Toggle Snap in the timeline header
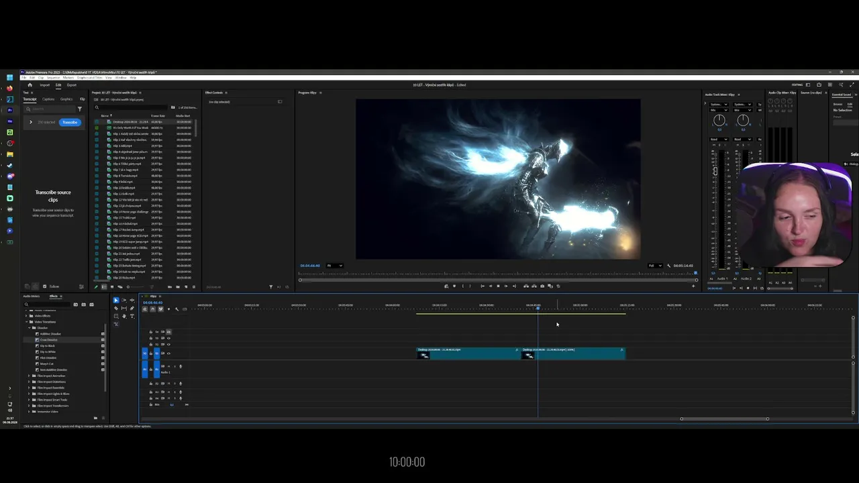The width and height of the screenshot is (859, 483). 152,309
